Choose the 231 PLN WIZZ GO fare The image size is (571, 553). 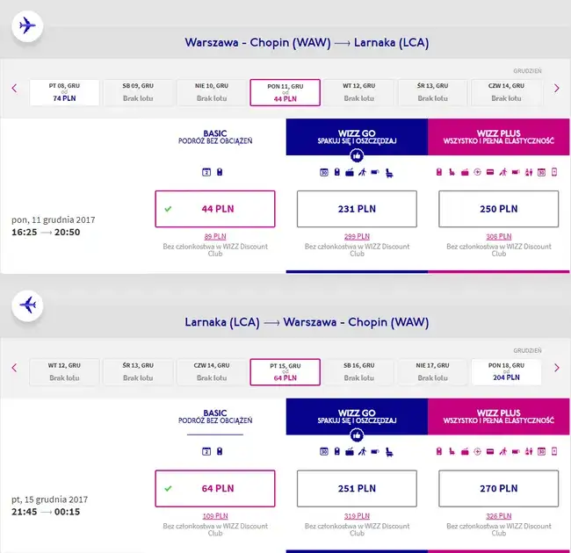[357, 209]
